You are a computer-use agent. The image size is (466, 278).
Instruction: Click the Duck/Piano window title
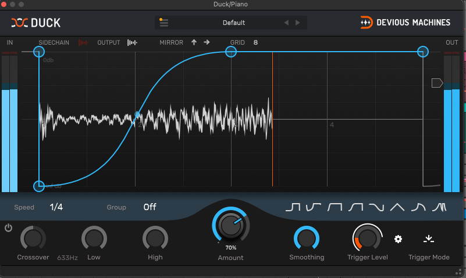tap(230, 4)
